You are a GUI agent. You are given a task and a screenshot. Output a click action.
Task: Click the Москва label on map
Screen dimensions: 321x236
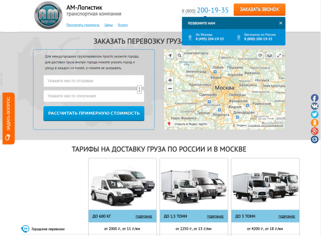(225, 88)
